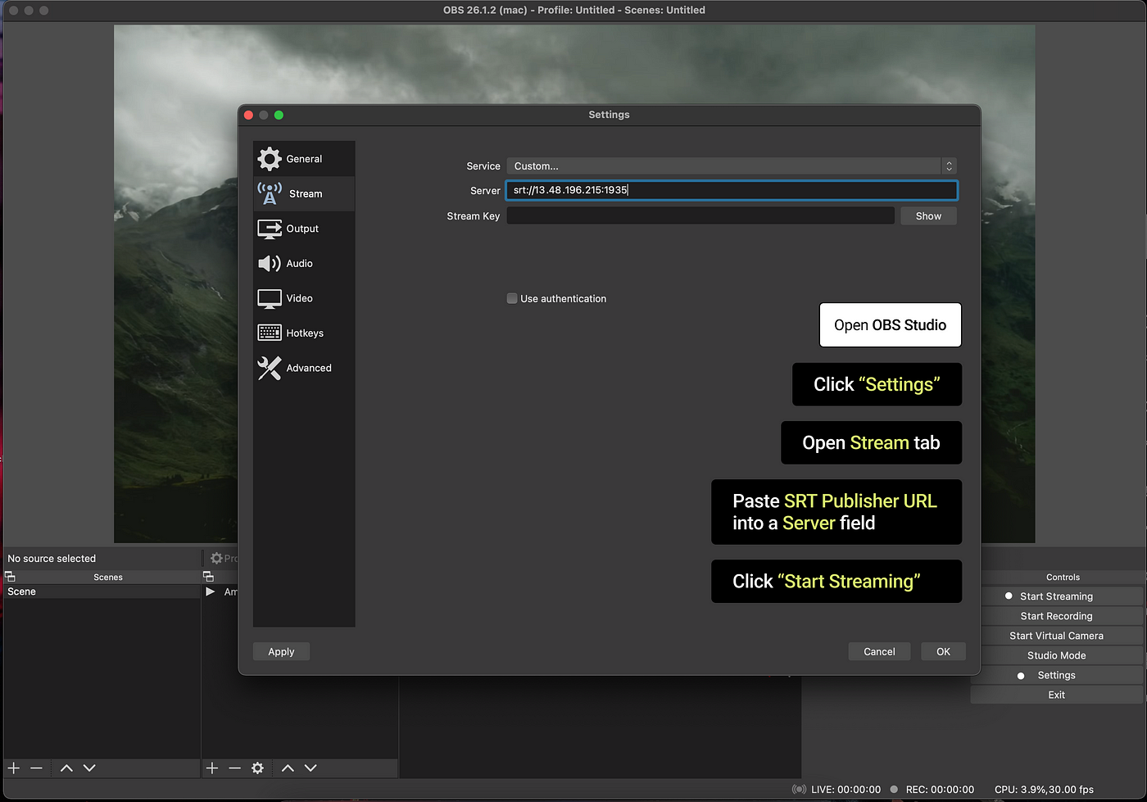
Task: Click the Scenes dock pop-out icon
Action: click(x=10, y=577)
